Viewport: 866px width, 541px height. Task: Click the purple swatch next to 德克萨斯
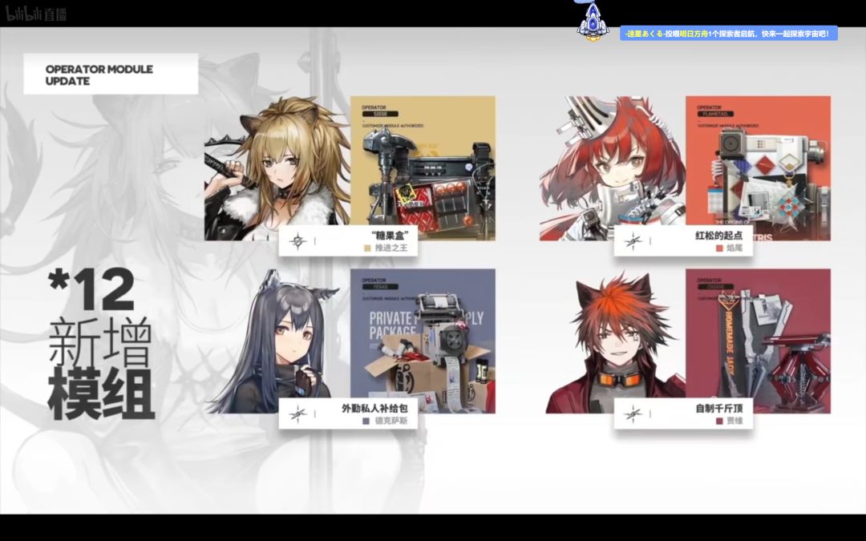click(x=366, y=422)
